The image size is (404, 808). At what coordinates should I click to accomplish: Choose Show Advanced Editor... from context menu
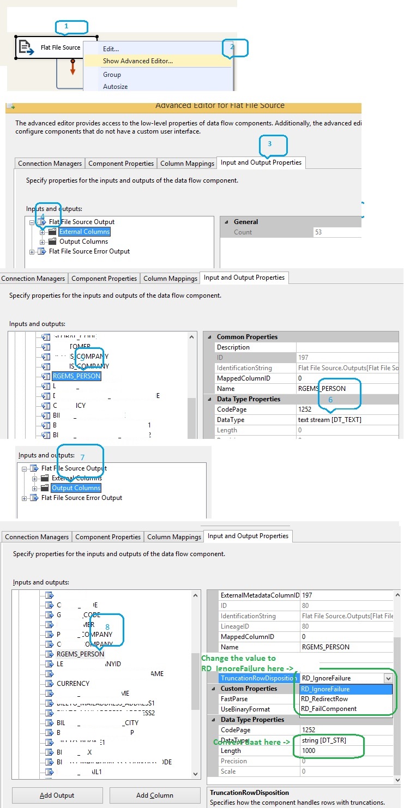pos(138,61)
